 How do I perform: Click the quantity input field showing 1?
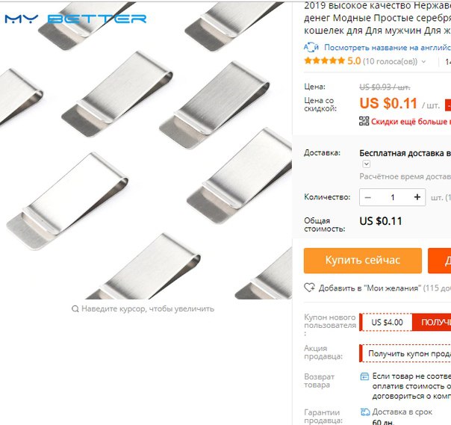point(392,197)
